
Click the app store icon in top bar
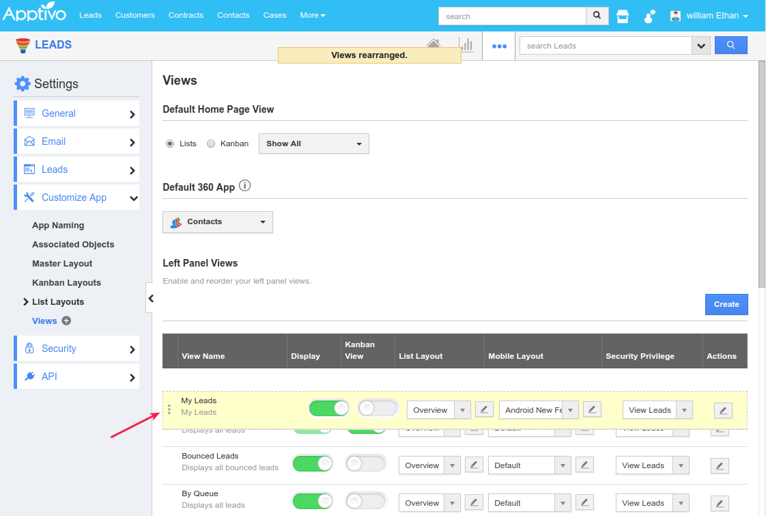click(x=622, y=16)
